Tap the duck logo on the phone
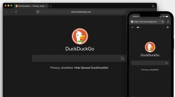Screen dimensions: 175x97 (150, 47)
